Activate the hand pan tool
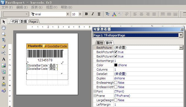This screenshot has width=186, height=107. coord(4,28)
